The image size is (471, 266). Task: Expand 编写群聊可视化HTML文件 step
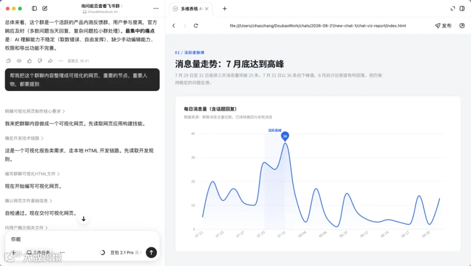coord(32,174)
